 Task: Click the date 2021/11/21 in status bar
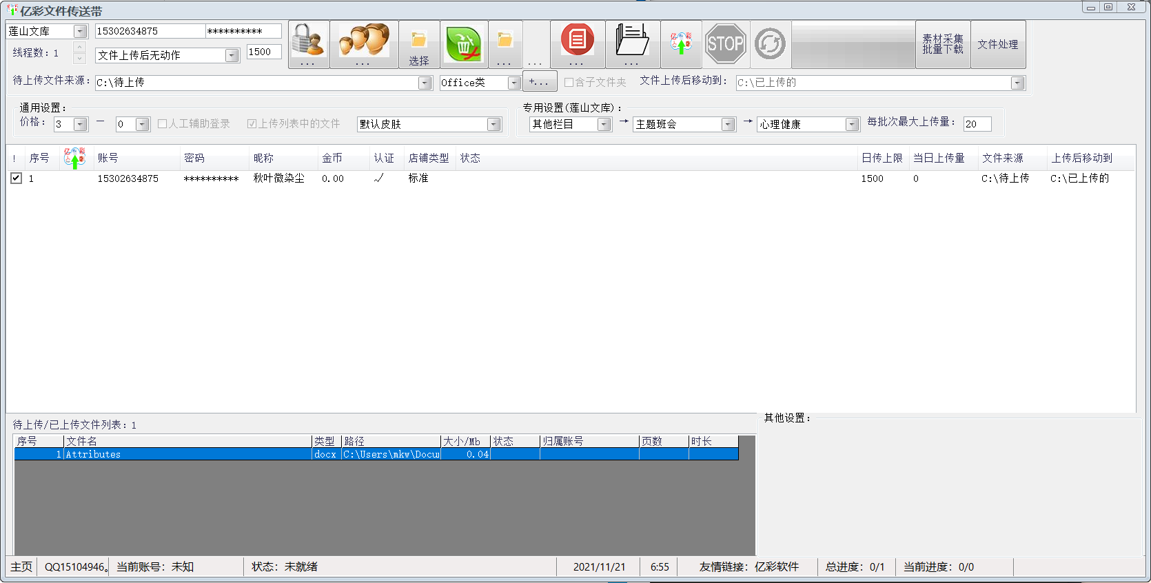(599, 566)
